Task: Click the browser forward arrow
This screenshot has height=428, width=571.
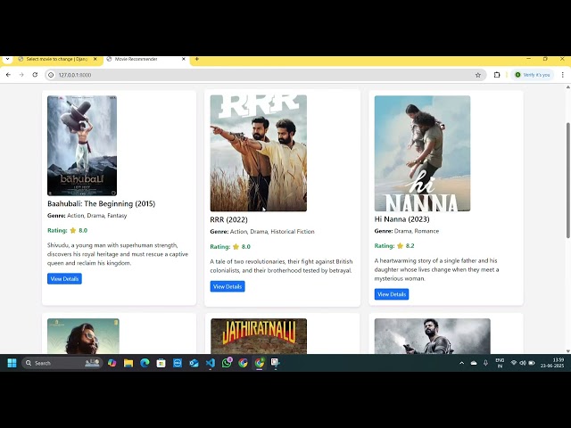Action: (x=21, y=75)
